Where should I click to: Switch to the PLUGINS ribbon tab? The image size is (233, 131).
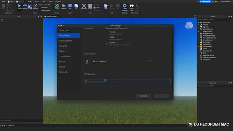tap(58, 1)
